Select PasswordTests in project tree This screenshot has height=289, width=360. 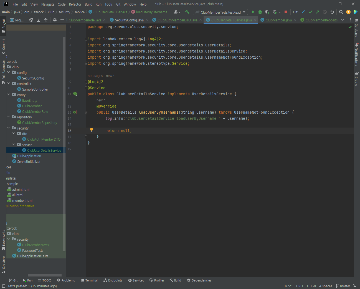(33, 250)
